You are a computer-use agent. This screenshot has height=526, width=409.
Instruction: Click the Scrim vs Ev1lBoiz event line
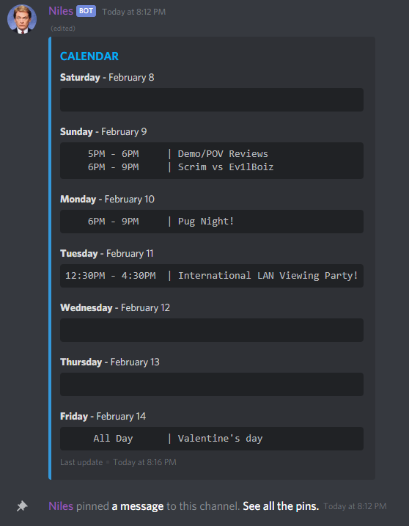(x=180, y=167)
